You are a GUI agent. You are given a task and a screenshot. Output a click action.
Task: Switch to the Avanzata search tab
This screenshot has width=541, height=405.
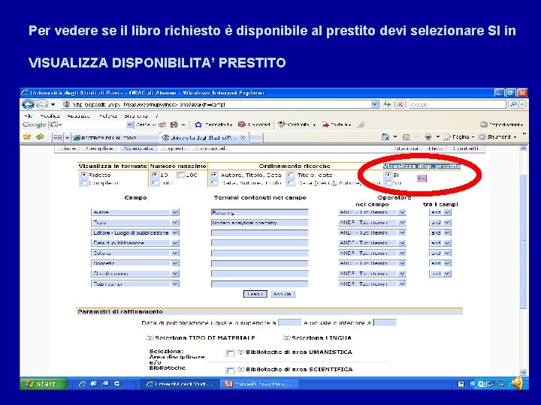138,148
